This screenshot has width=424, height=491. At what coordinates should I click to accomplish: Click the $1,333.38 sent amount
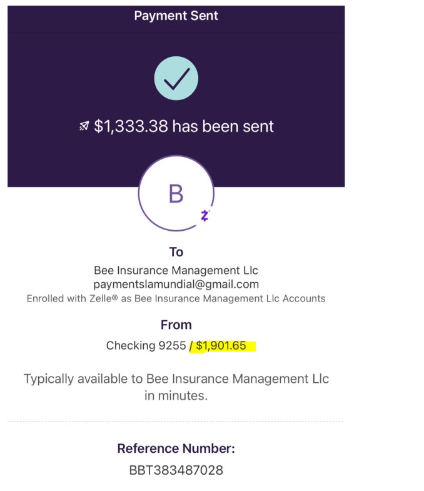[131, 126]
